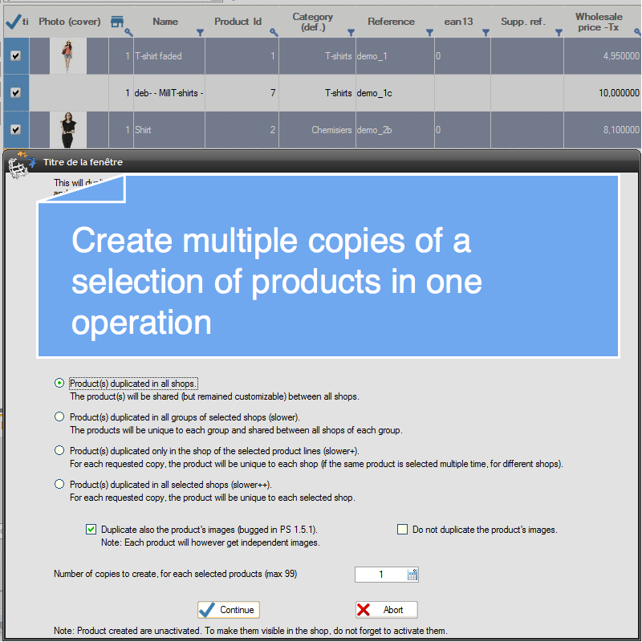Click the Shirt product cover photo
The height and width of the screenshot is (642, 642).
point(68,130)
